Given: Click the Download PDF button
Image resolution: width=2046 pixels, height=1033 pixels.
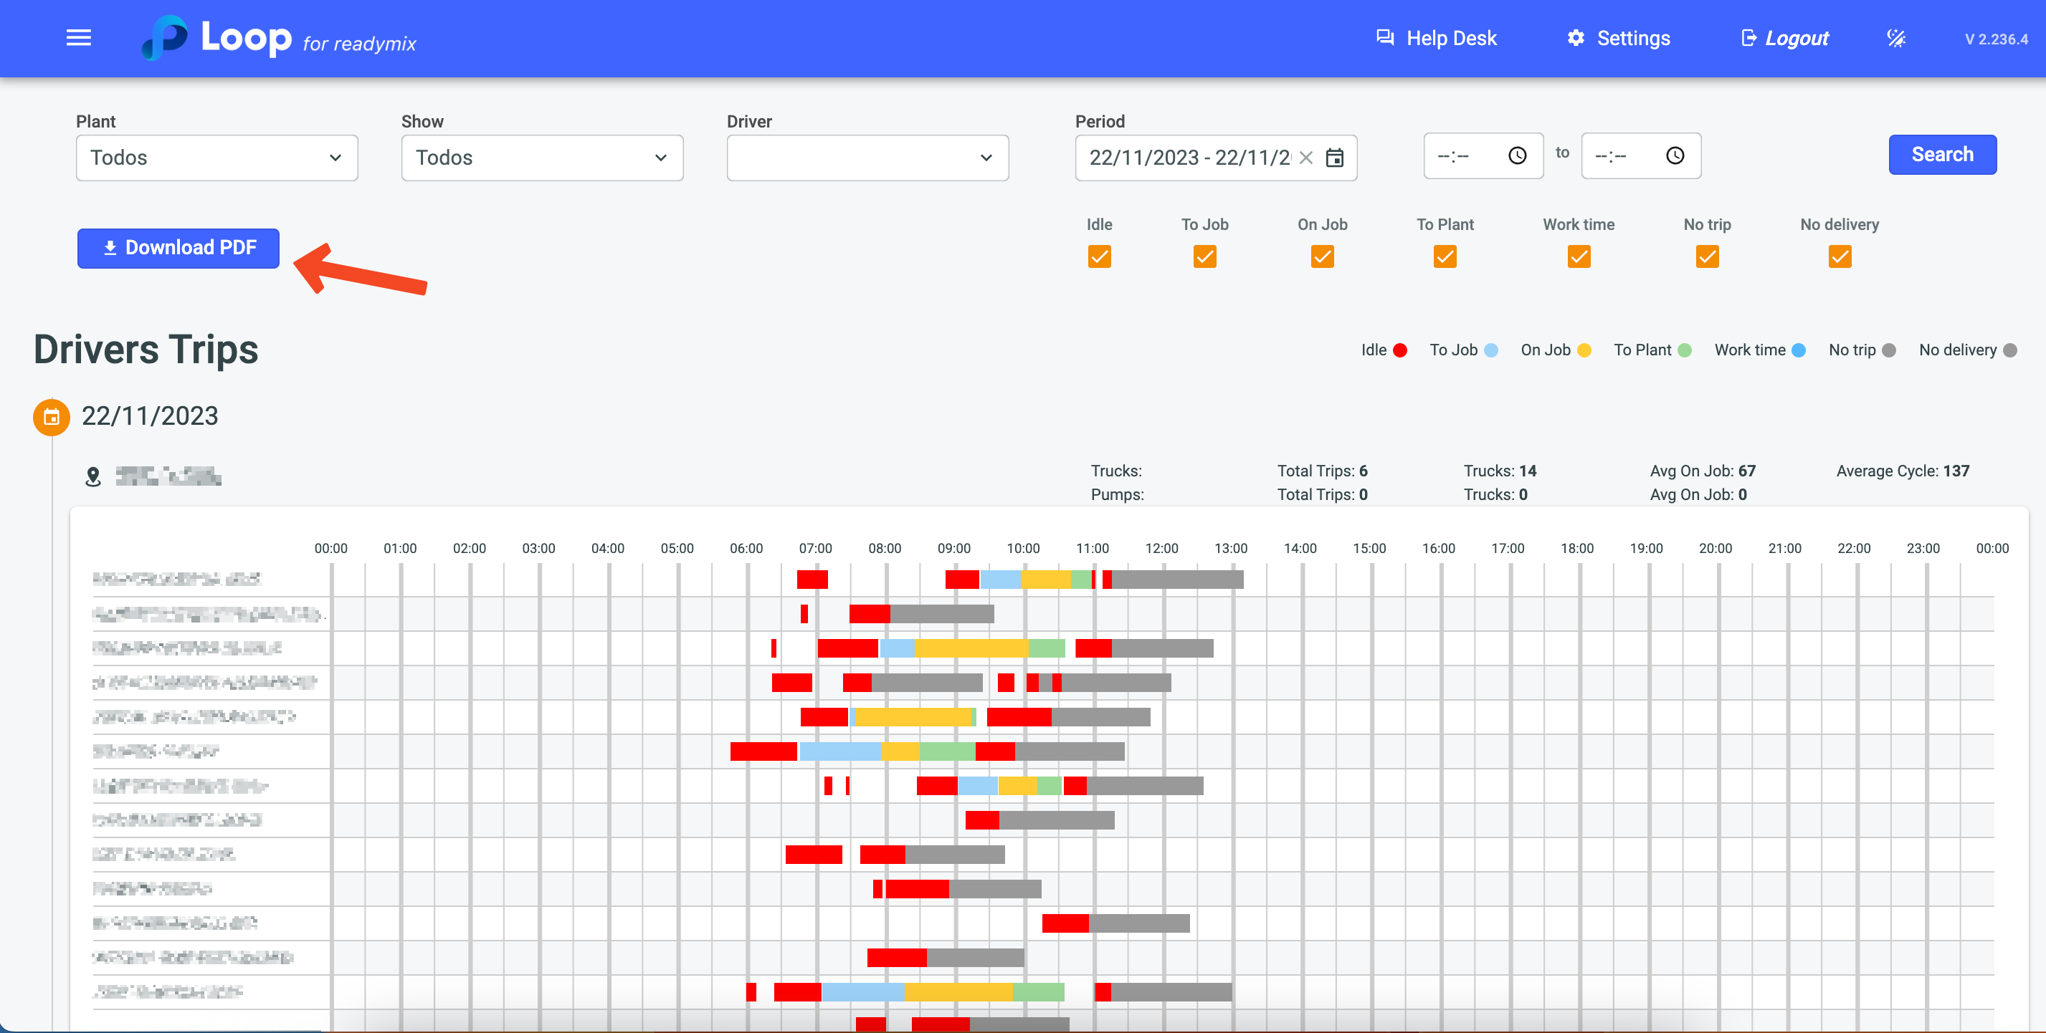Looking at the screenshot, I should [178, 249].
